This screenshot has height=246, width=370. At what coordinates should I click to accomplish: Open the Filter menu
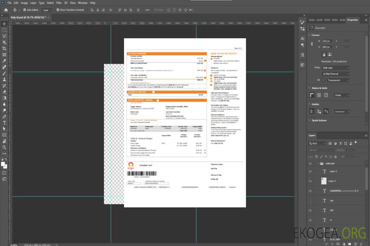(x=59, y=3)
